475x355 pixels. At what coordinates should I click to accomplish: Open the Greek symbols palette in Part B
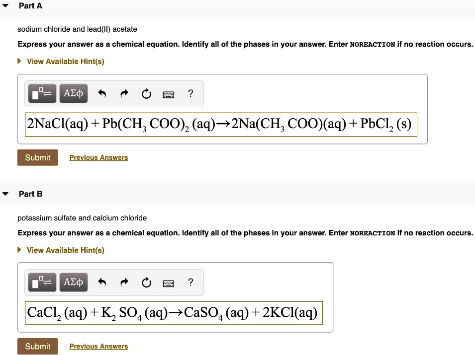[73, 282]
